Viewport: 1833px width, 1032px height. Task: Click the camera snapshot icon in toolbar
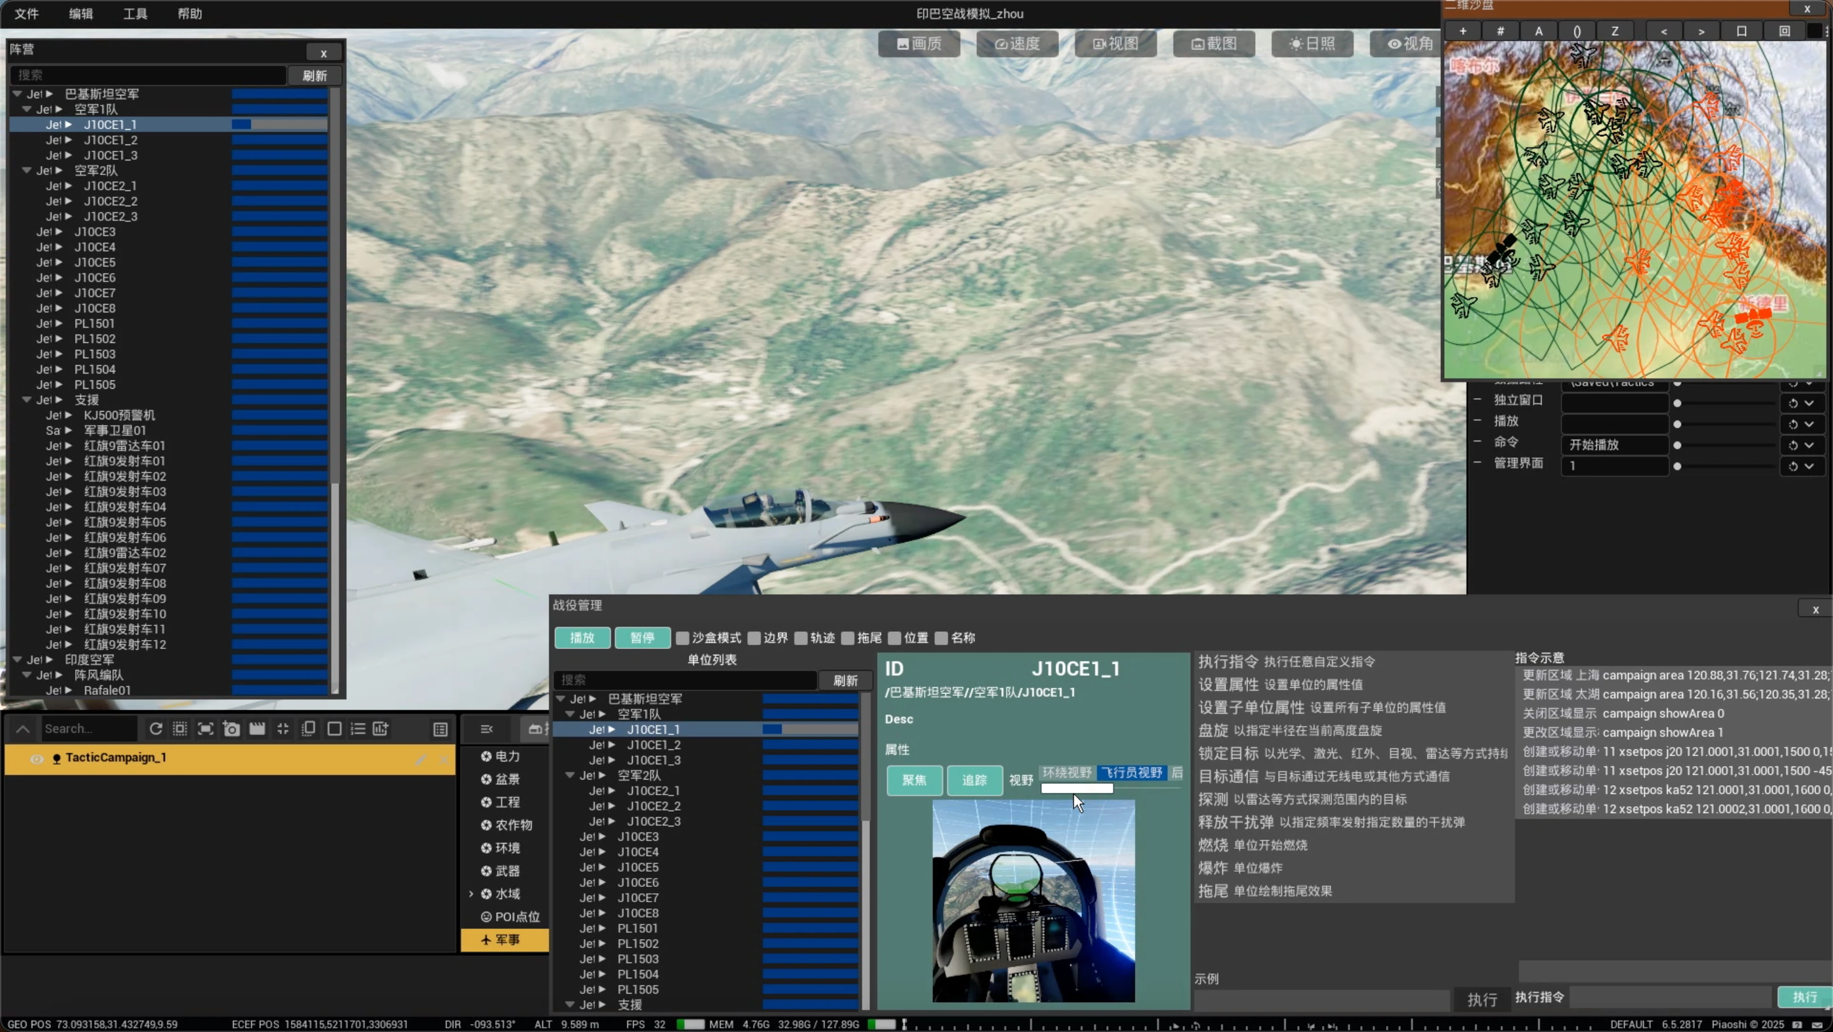tap(231, 729)
